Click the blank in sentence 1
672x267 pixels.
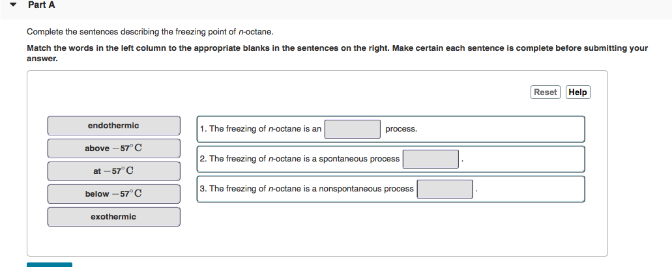[x=353, y=129]
